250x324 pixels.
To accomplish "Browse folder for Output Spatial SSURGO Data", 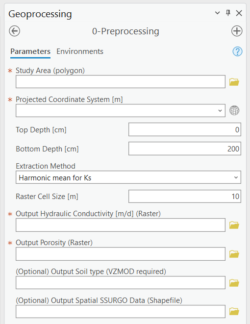I will (234, 311).
